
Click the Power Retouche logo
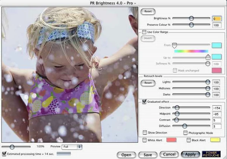(x=211, y=154)
